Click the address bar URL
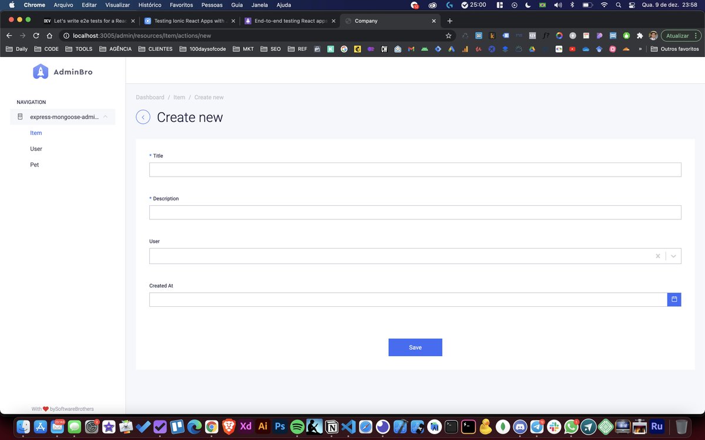This screenshot has width=705, height=440. 142,35
